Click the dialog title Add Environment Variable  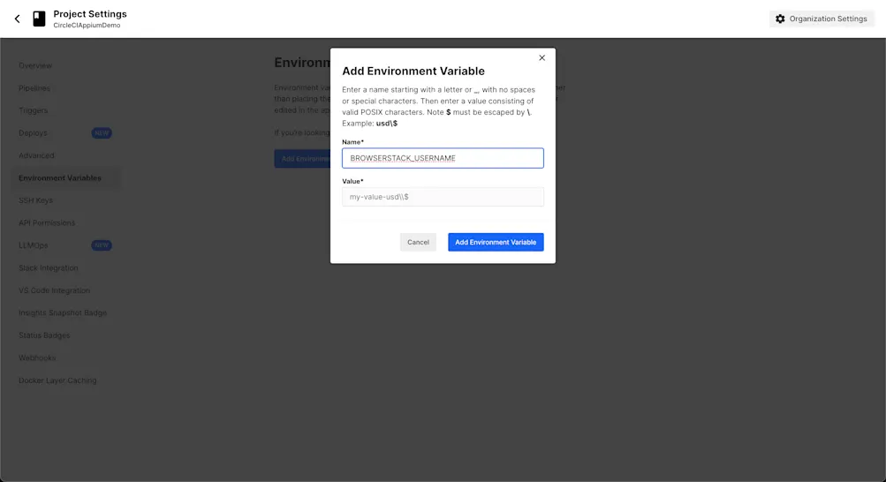point(413,72)
